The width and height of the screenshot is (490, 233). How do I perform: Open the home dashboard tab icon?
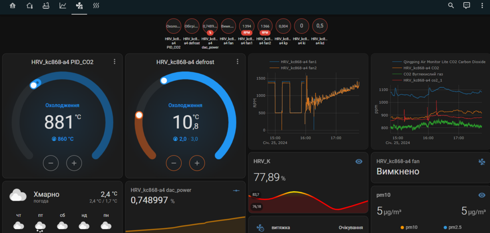(13, 5)
